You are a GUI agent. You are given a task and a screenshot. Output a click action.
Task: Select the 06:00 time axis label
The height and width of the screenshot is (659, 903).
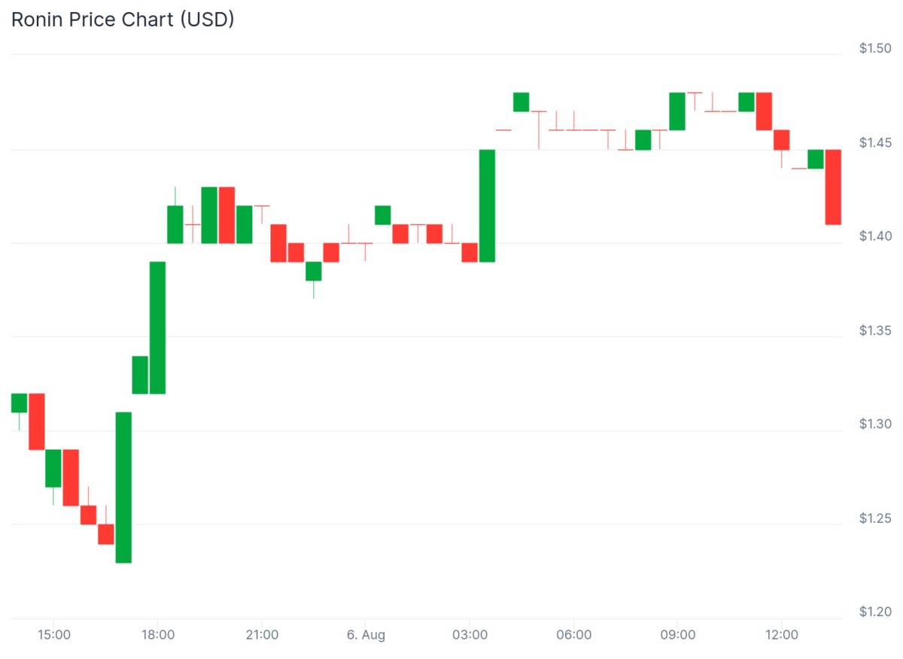[x=573, y=635]
